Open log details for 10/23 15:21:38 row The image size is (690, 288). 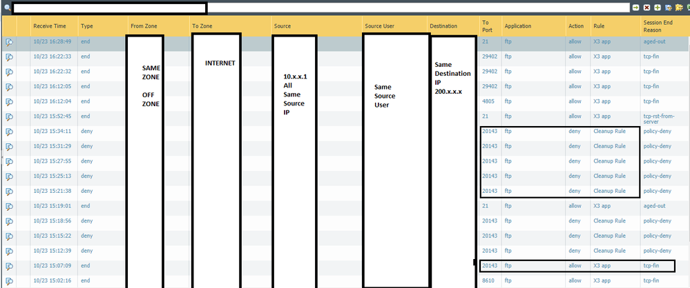(9, 191)
